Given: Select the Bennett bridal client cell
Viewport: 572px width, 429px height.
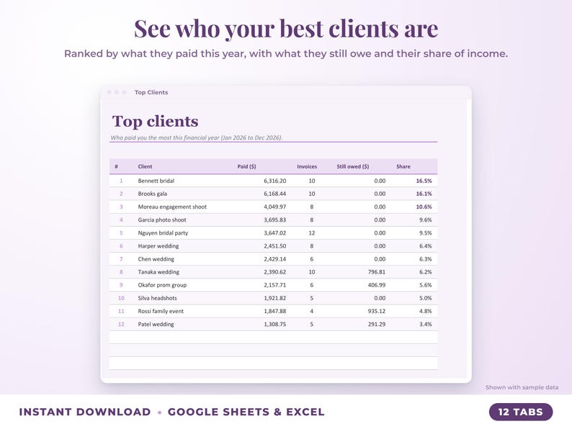Looking at the screenshot, I should coord(156,181).
